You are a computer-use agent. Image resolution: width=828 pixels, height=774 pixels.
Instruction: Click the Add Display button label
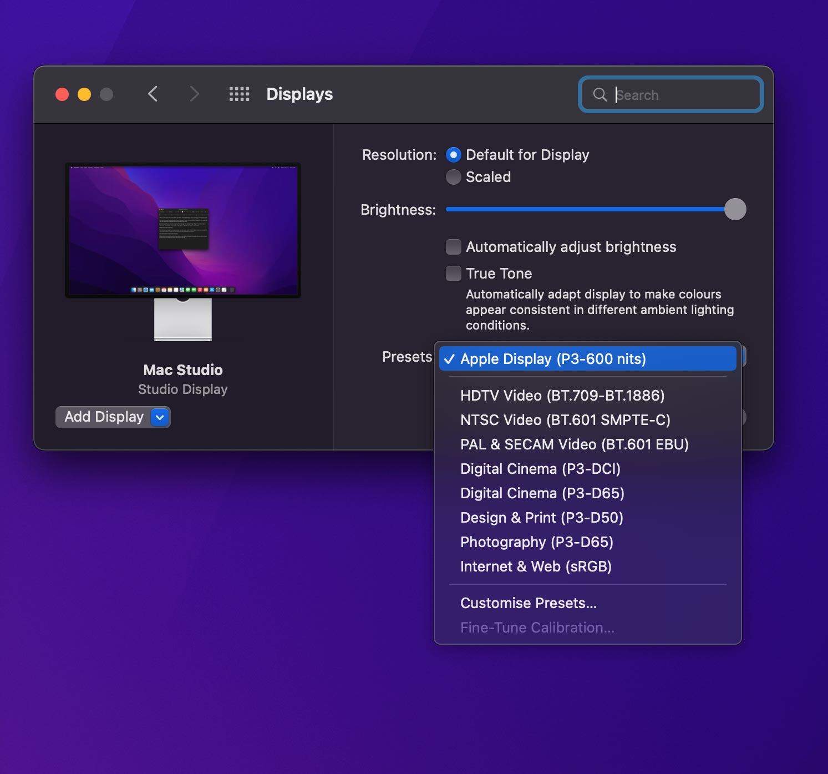coord(104,417)
